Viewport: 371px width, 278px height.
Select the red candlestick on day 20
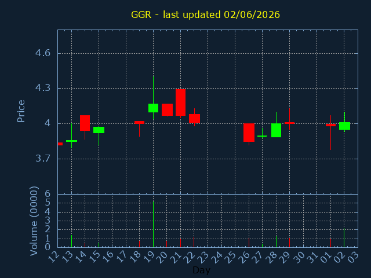coord(167,109)
